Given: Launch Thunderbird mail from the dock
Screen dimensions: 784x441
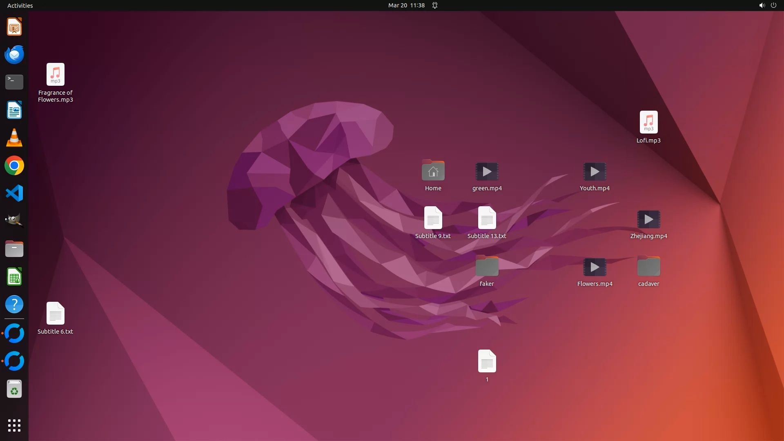Looking at the screenshot, I should (x=14, y=55).
